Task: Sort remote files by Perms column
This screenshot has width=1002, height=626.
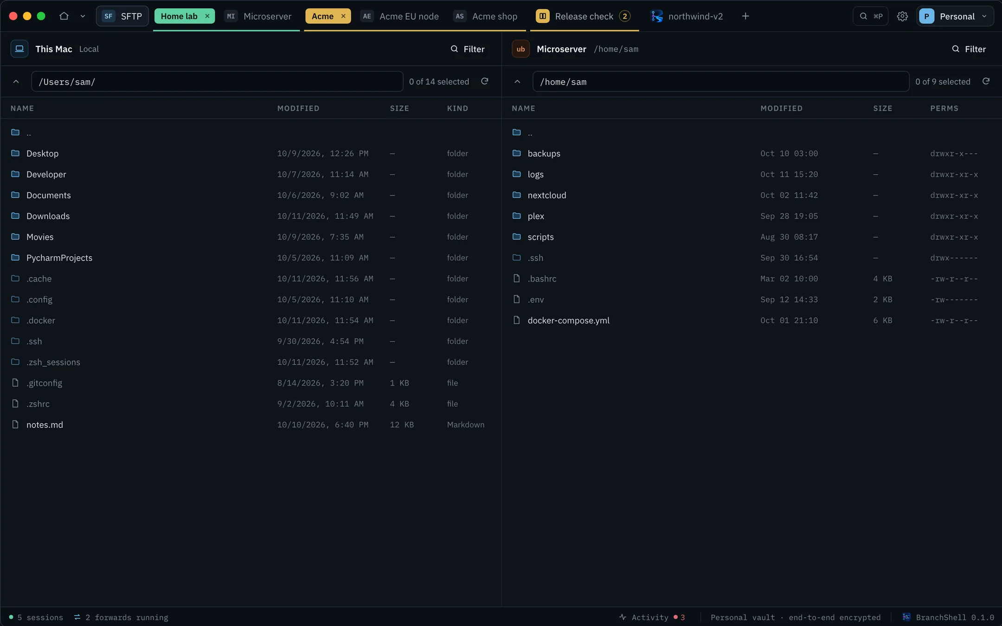Action: (944, 108)
